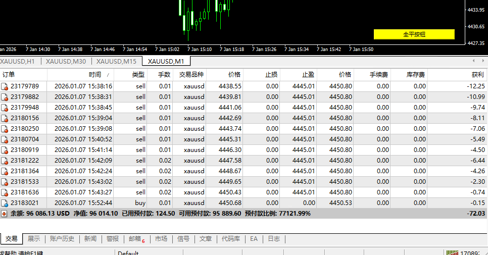Sort by the 交易品种 column header
The image size is (488, 255).
tap(189, 75)
